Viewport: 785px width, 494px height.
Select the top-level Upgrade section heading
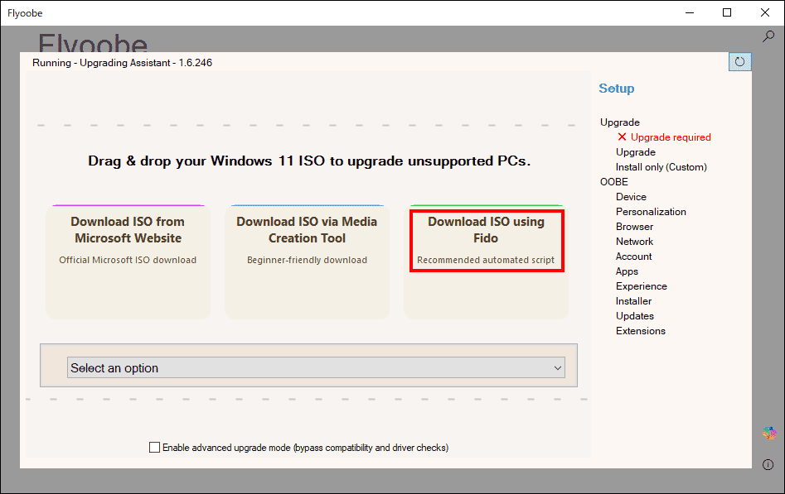click(620, 122)
